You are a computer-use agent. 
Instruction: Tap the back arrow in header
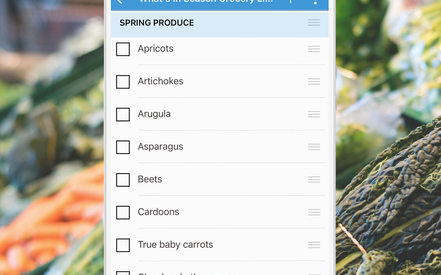120,1
